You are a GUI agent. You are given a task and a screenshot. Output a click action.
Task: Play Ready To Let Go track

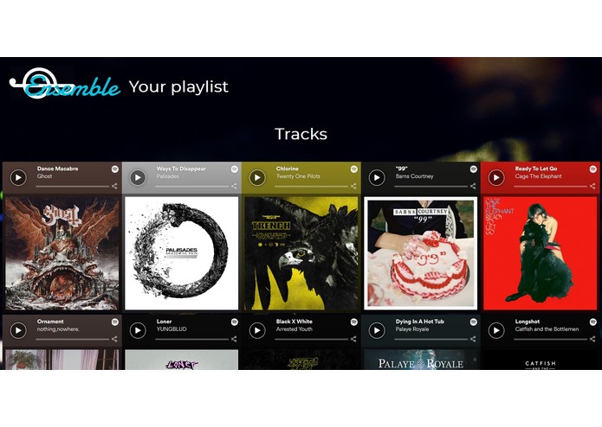(x=496, y=177)
